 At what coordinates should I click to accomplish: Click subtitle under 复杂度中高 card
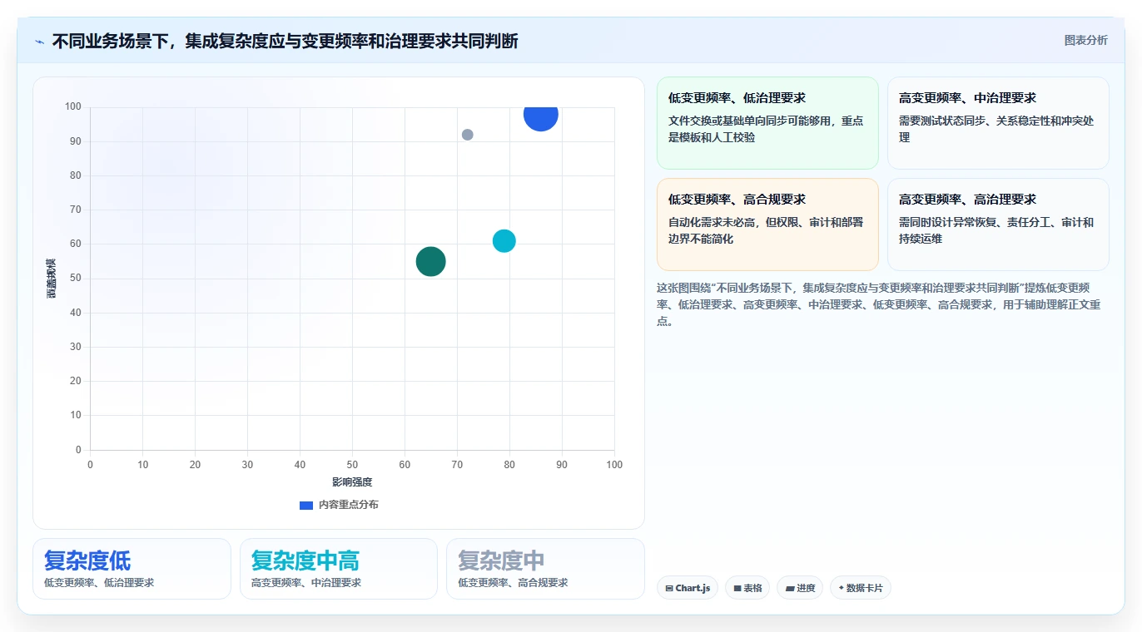point(306,583)
